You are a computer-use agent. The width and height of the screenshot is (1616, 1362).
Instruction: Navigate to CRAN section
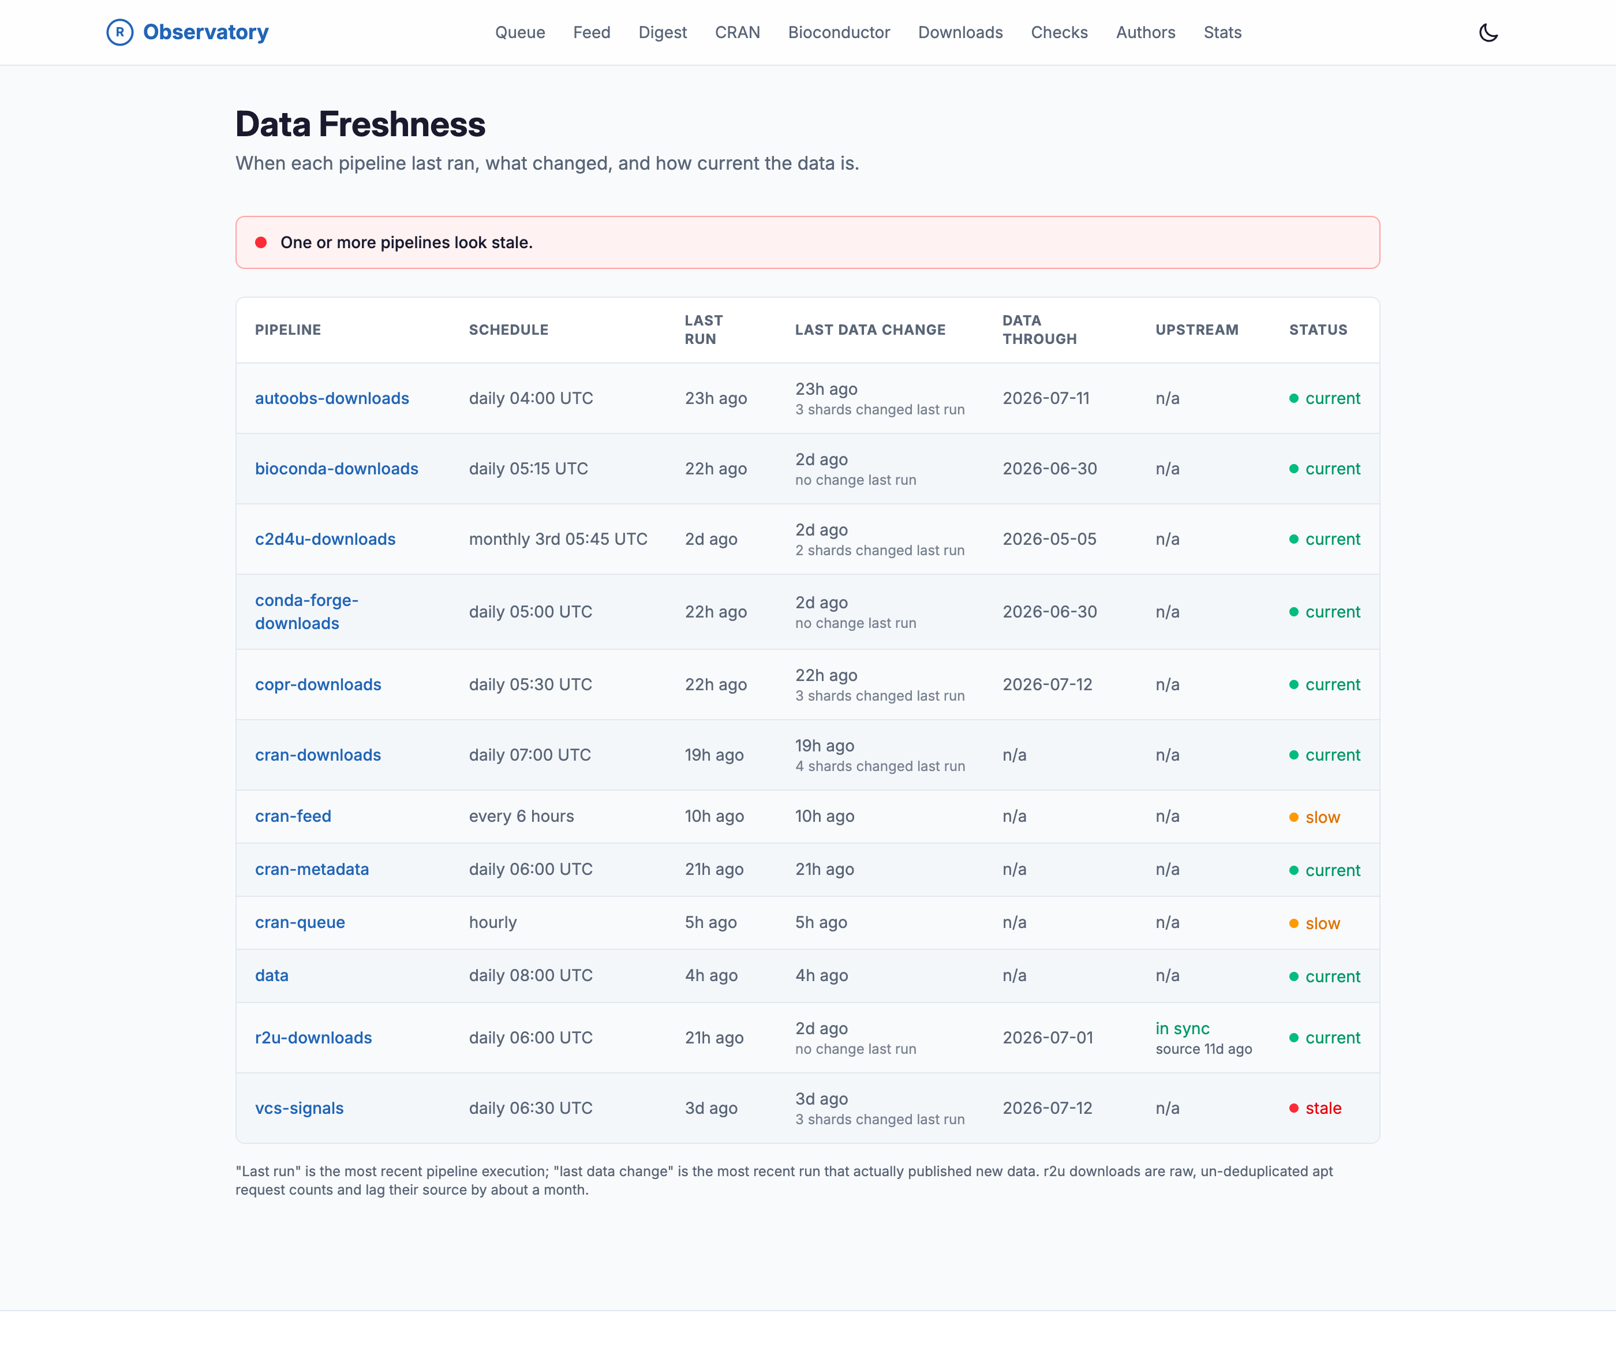tap(738, 32)
